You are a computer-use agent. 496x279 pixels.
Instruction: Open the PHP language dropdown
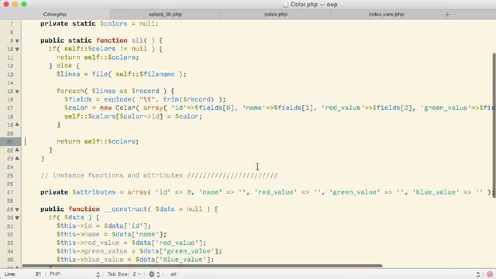tap(74, 274)
